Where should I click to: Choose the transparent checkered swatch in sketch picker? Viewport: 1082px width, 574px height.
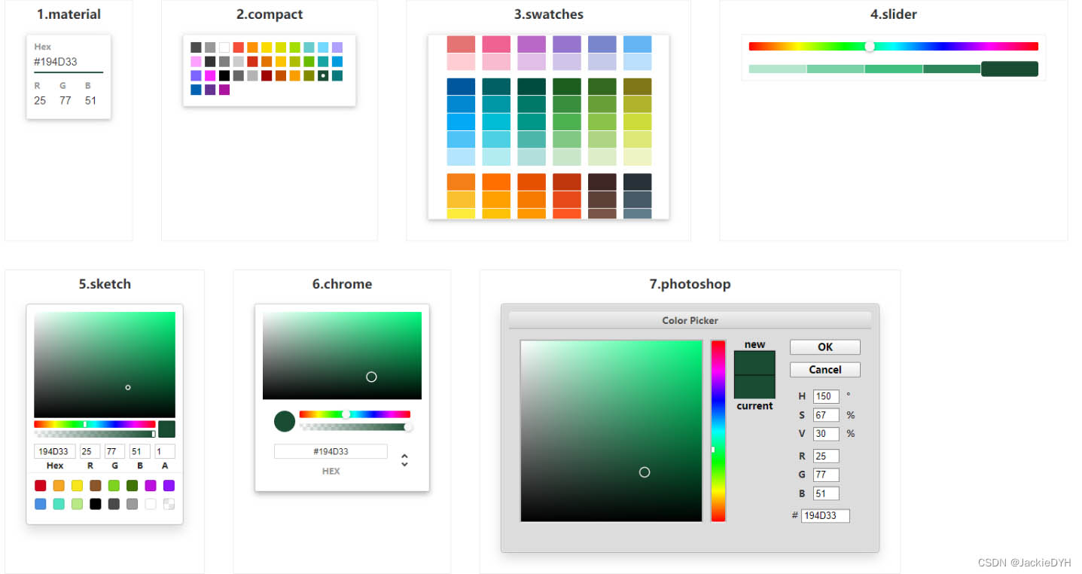(169, 504)
